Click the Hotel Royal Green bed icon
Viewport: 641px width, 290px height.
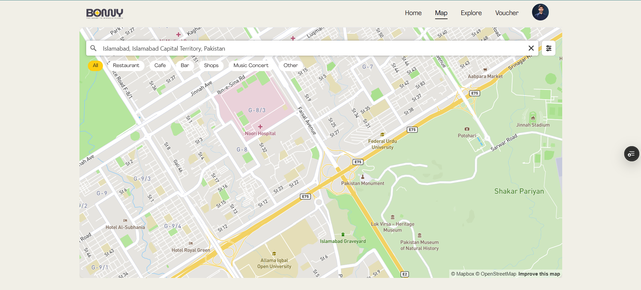pyautogui.click(x=191, y=243)
